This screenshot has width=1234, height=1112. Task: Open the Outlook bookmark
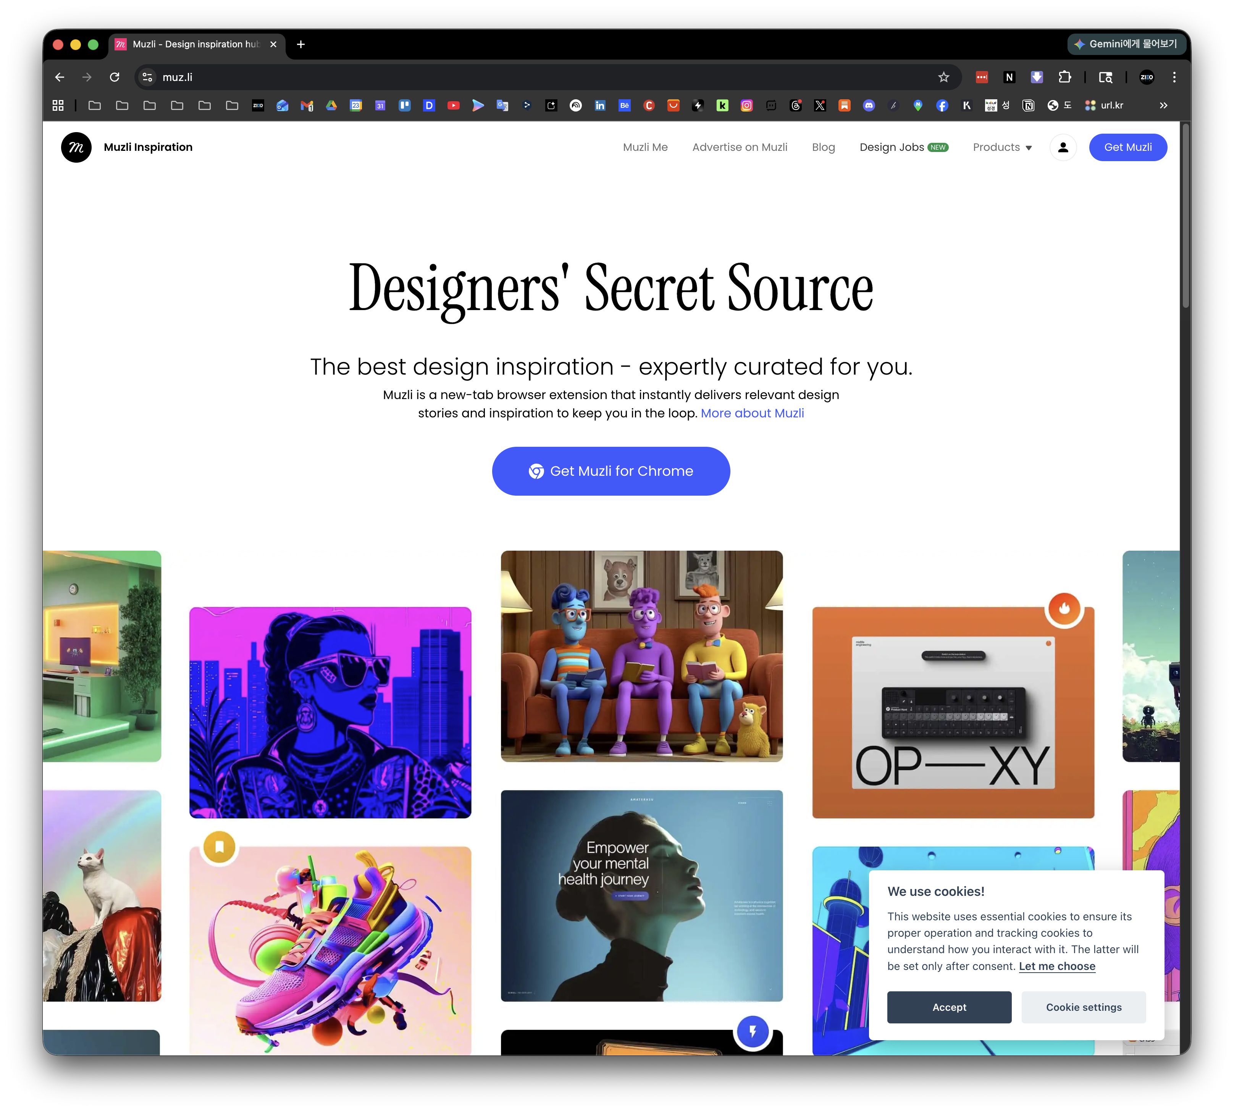(x=282, y=106)
